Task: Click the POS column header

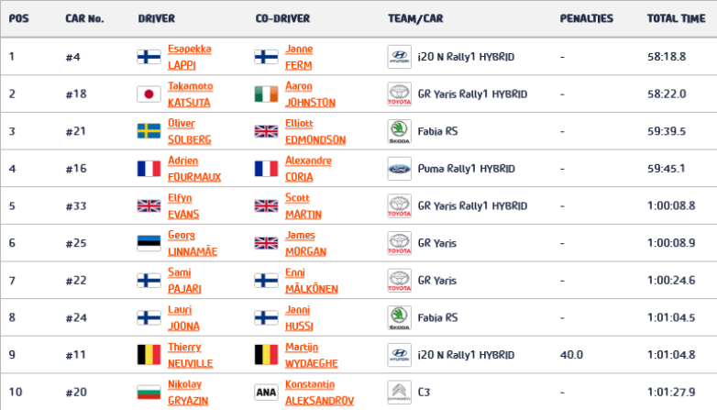Action: tap(18, 18)
